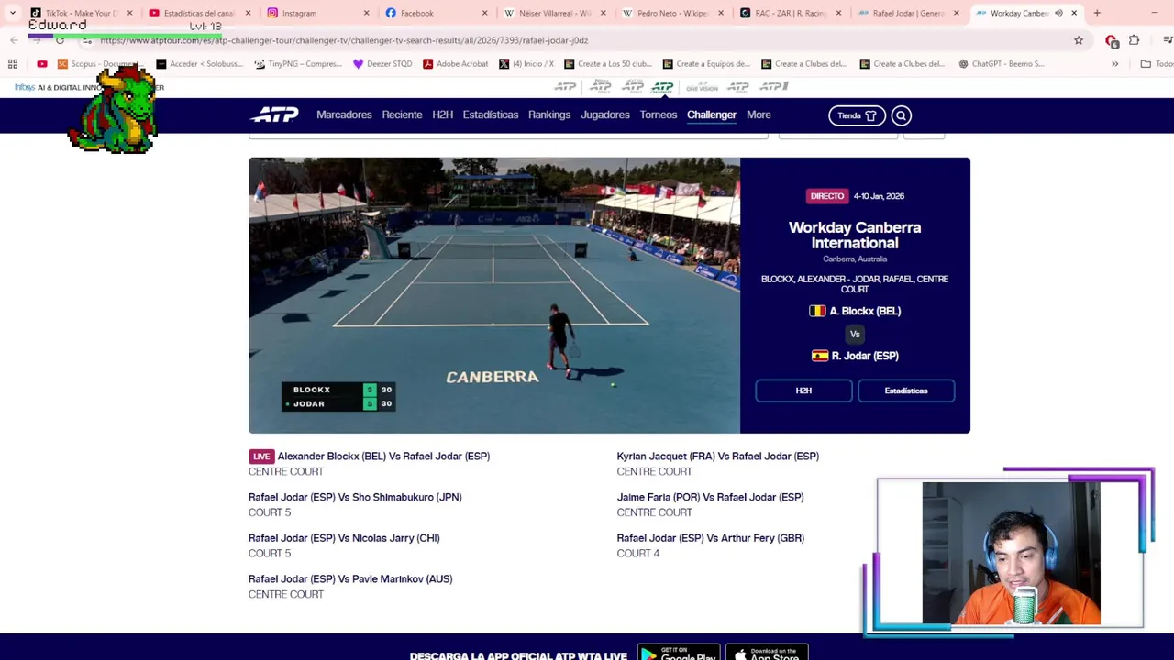Screen dimensions: 1174x660
Task: Open the browser extensions puzzle icon
Action: 1135,40
